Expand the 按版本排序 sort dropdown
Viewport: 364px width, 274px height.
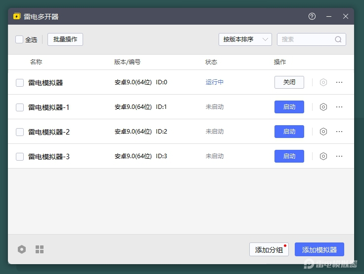tap(245, 39)
